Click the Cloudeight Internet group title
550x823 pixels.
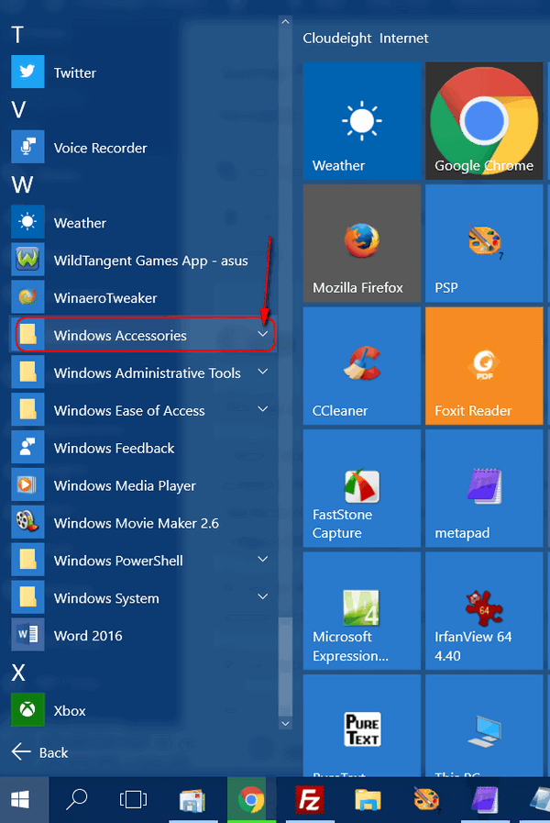tap(366, 39)
